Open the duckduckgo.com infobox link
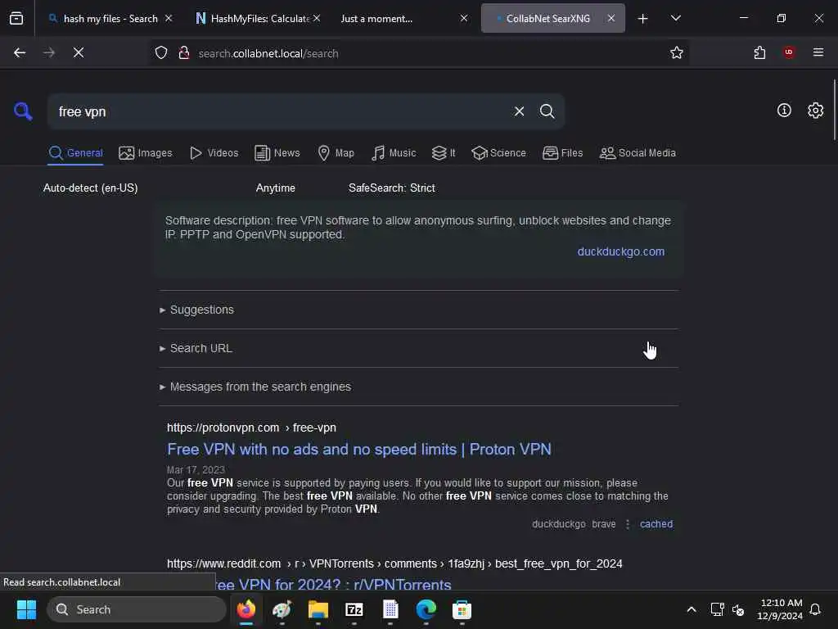Screen dimensions: 838x629 click(620, 251)
